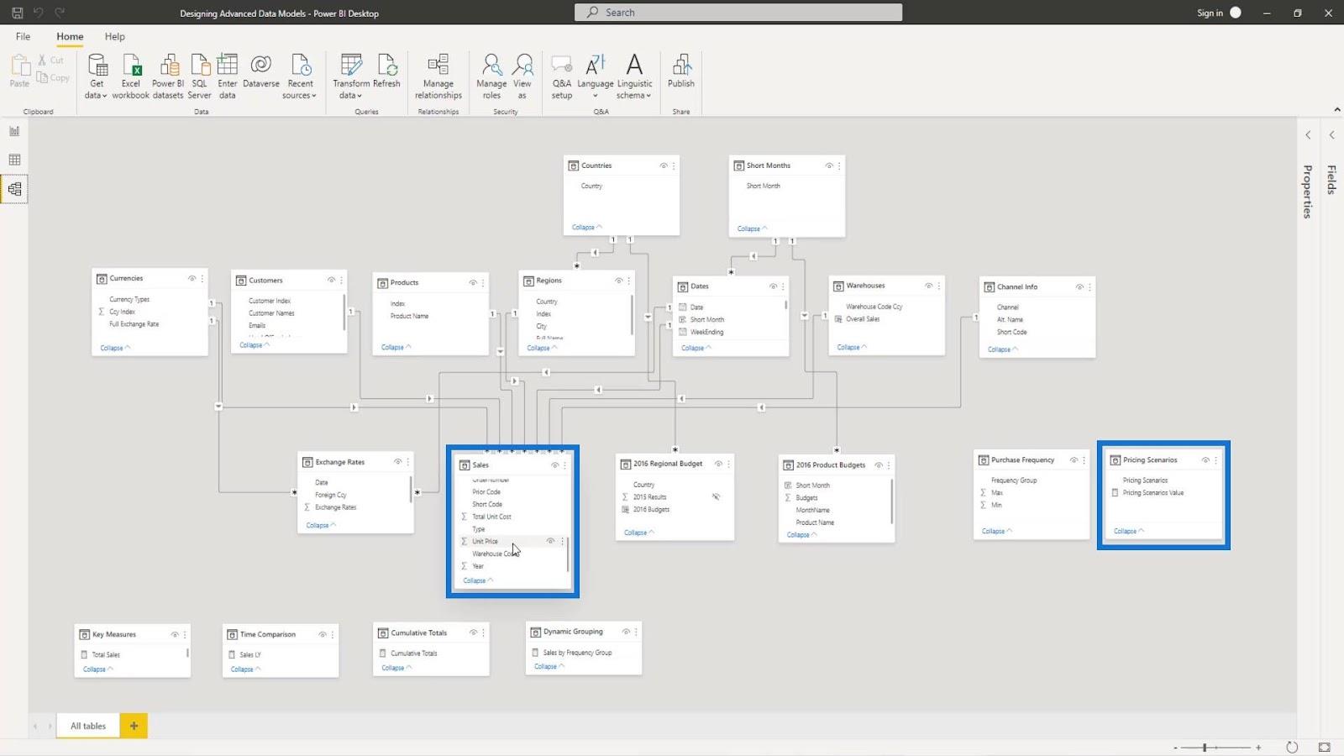
Task: Refresh the data model
Action: pyautogui.click(x=386, y=71)
